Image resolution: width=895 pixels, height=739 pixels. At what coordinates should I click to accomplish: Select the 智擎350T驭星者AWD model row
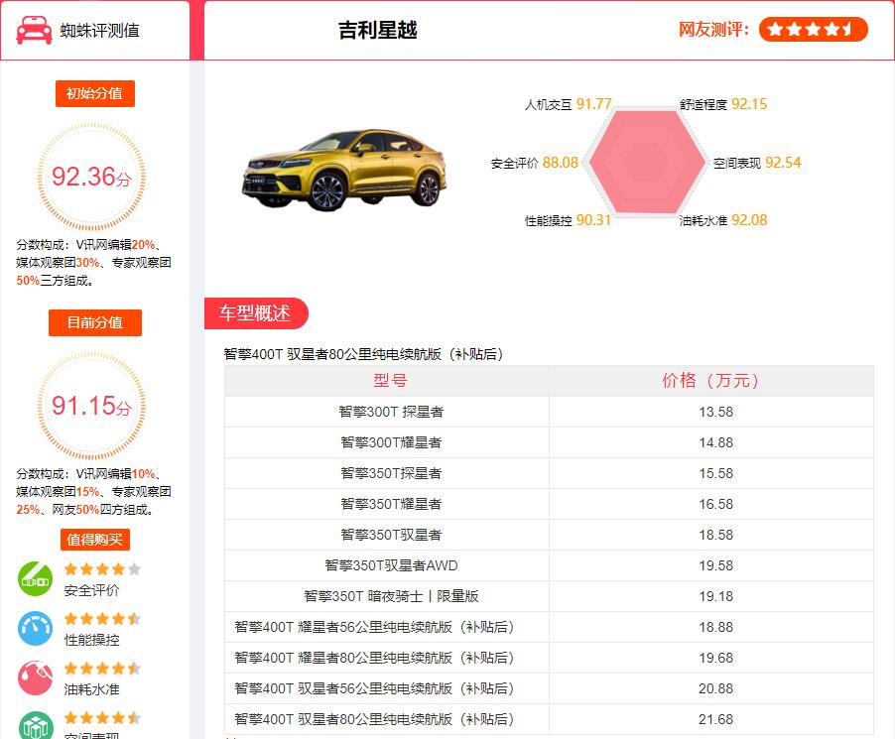tap(390, 565)
